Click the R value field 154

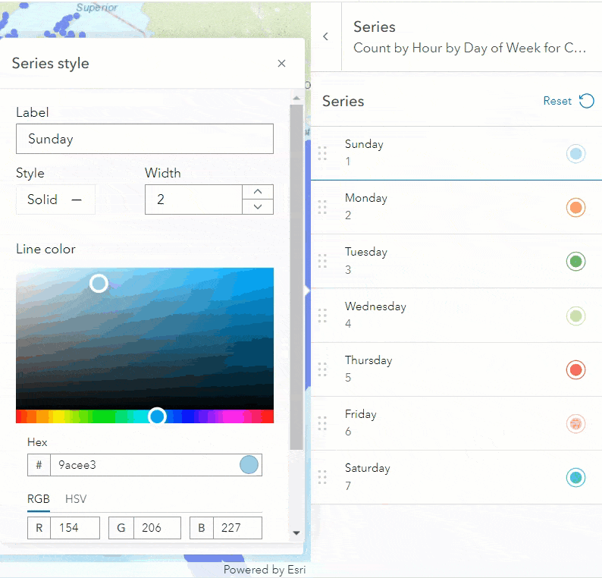(75, 528)
